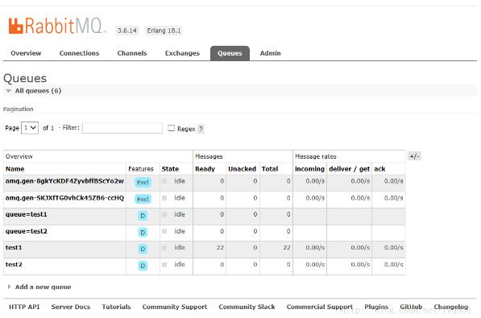This screenshot has width=481, height=318.
Task: Click state indicator square for amq.gen-SKJXfTG0vhCk45ZB6-ccHQ
Action: pos(164,198)
